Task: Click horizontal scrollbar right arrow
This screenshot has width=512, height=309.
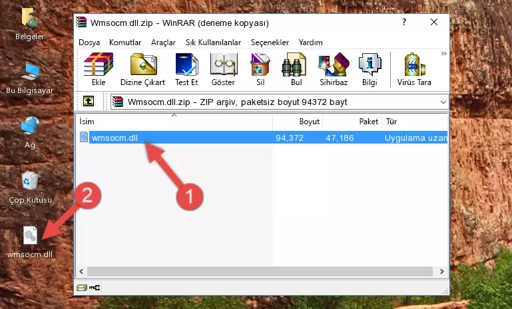Action: pyautogui.click(x=442, y=271)
